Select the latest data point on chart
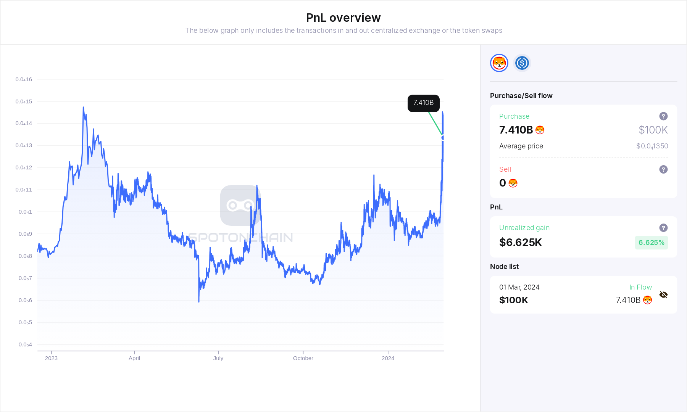 (443, 138)
